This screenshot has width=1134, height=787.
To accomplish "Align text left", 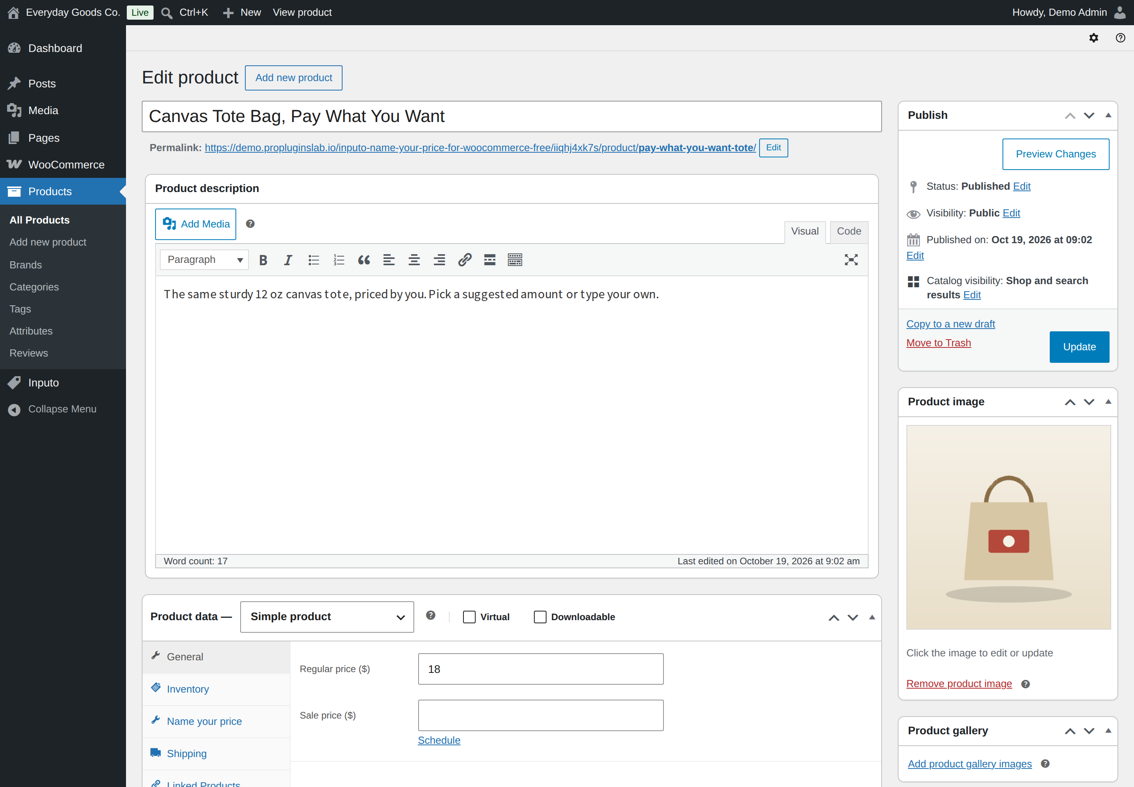I will (x=389, y=260).
